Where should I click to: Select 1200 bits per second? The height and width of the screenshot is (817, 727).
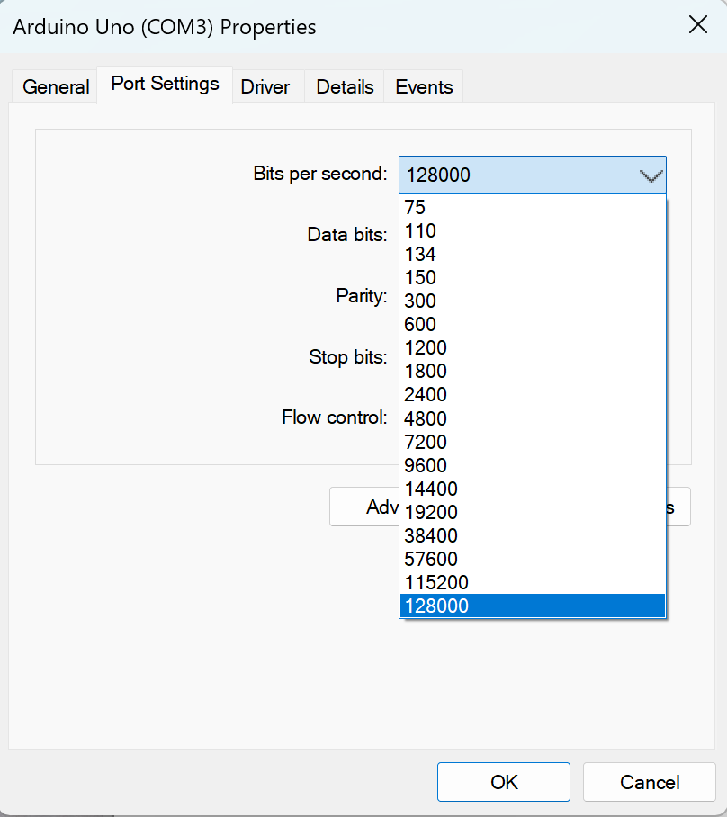coord(426,348)
